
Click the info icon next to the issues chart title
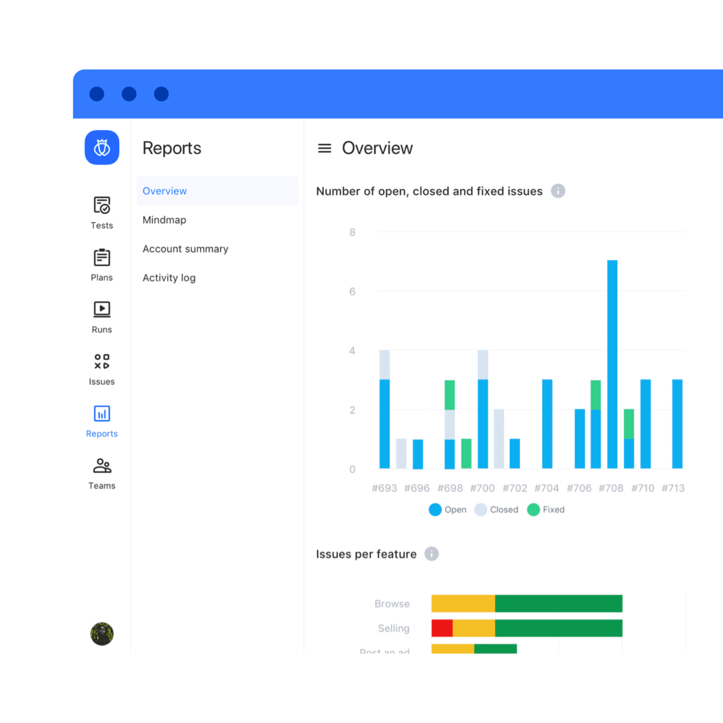pos(558,191)
